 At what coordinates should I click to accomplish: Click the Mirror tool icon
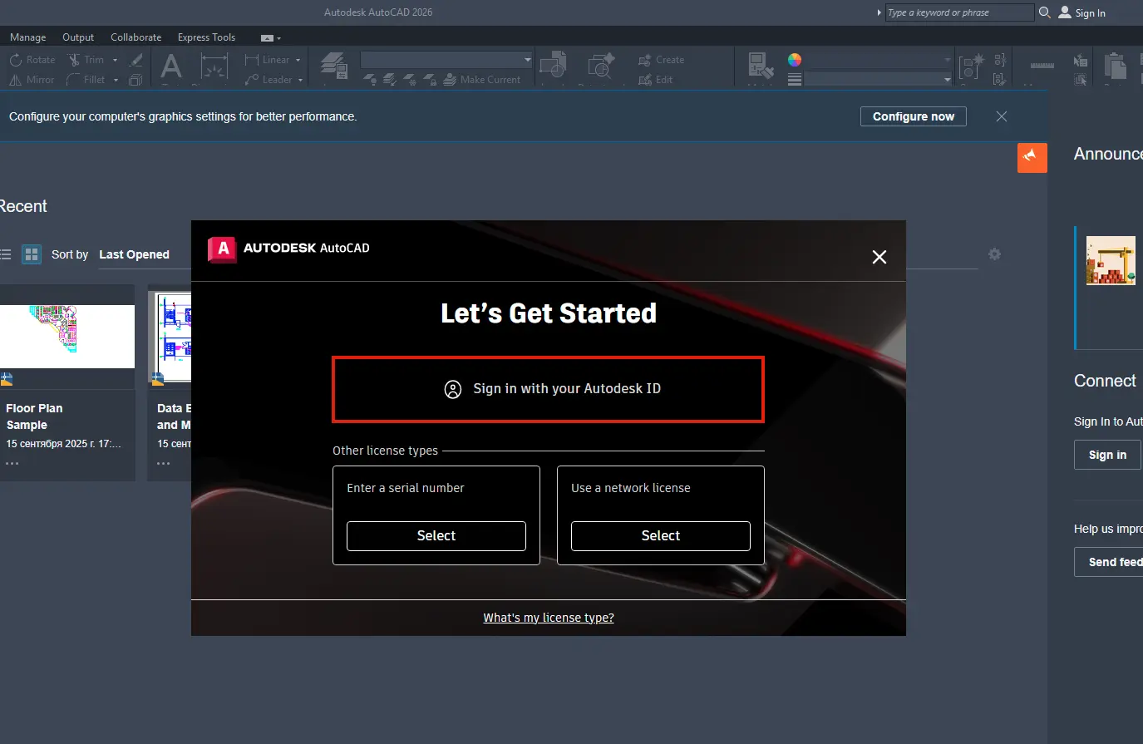pos(16,80)
